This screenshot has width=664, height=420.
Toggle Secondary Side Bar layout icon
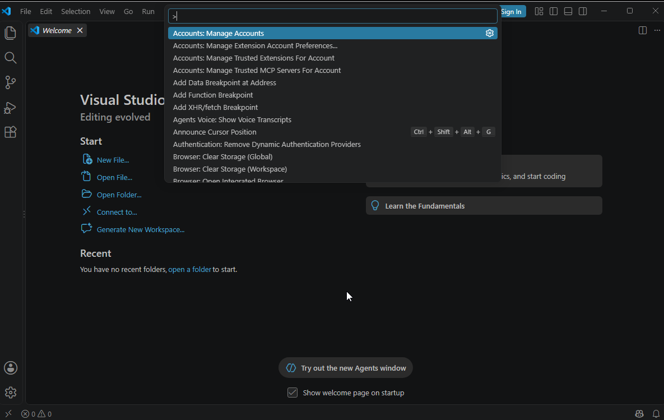pyautogui.click(x=583, y=11)
